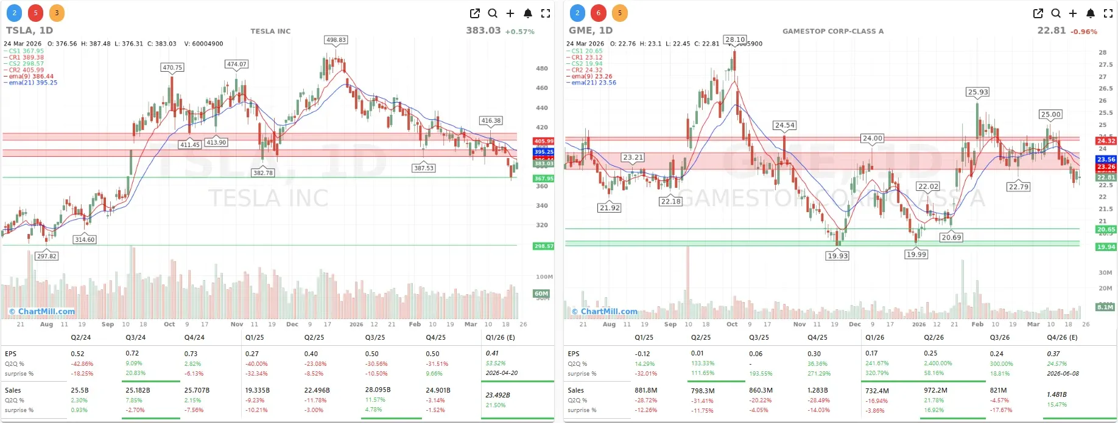Open ChartMill.com link on TSLA chart
1118x423 pixels.
coord(42,311)
